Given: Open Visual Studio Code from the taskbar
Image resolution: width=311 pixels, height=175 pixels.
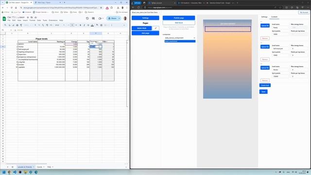Looking at the screenshot, I should point(15,172).
